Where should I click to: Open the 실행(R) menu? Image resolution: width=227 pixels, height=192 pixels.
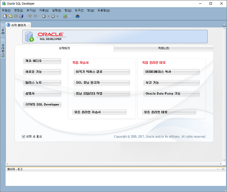[56, 10]
